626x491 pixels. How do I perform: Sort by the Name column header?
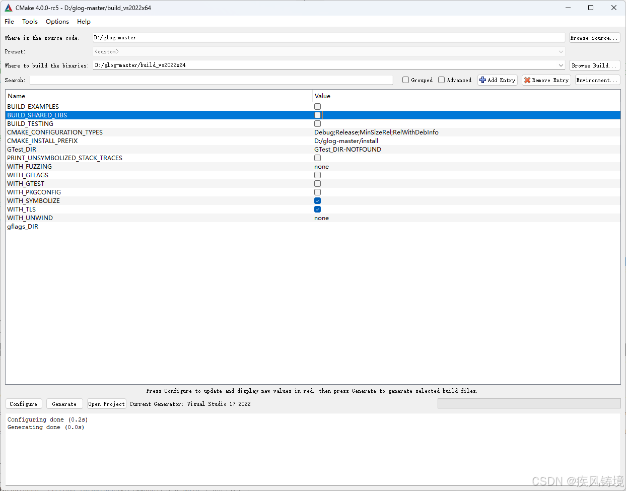click(159, 96)
